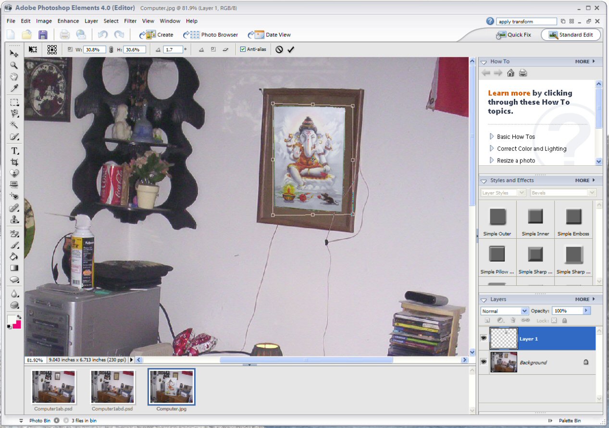The image size is (609, 428).
Task: Select the Paint Bucket tool
Action: pyautogui.click(x=14, y=257)
